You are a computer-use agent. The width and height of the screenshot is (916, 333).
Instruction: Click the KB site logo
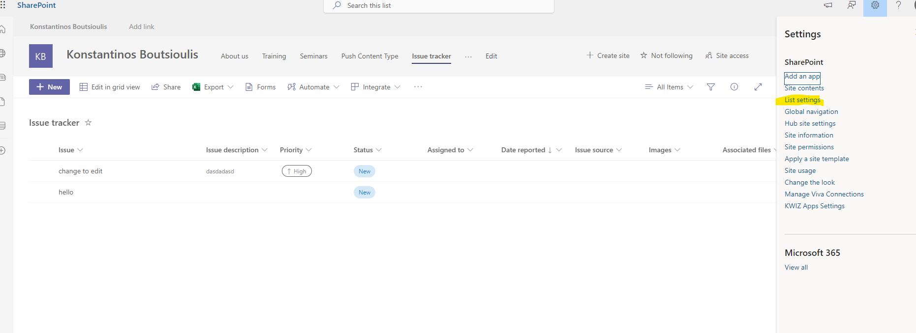40,56
